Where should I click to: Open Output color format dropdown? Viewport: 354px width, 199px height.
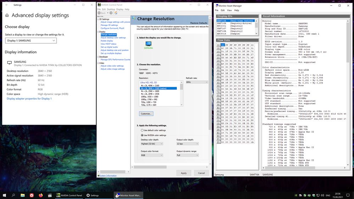pyautogui.click(x=152, y=155)
